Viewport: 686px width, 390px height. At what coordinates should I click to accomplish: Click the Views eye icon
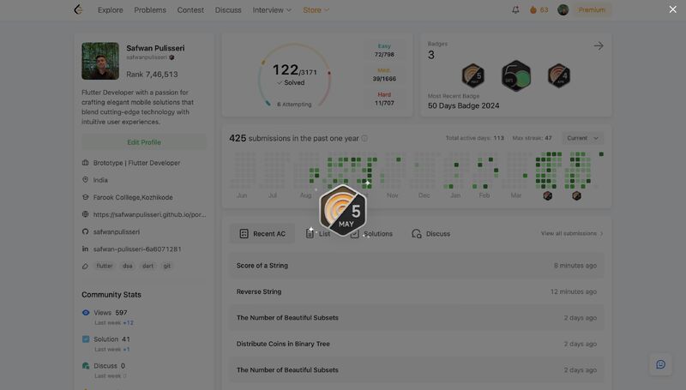click(x=86, y=313)
